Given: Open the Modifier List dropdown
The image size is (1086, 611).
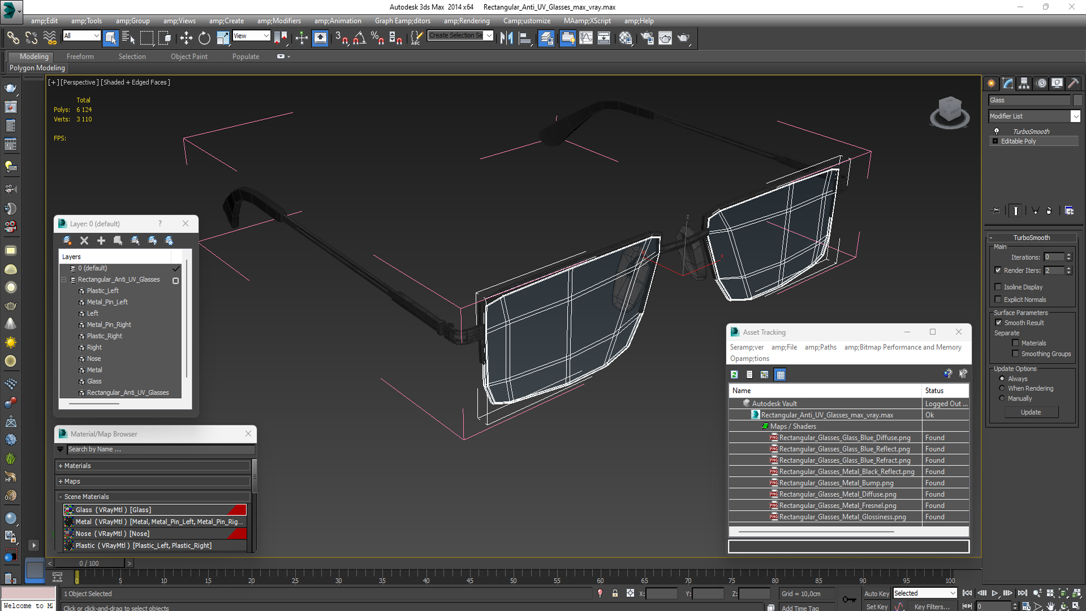Looking at the screenshot, I should tap(1075, 116).
